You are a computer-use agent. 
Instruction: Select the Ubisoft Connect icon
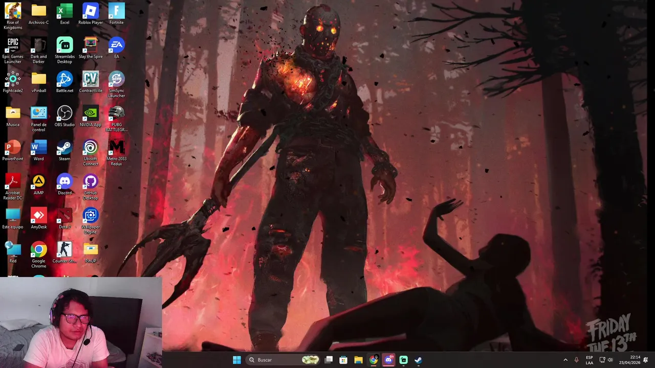coord(91,153)
